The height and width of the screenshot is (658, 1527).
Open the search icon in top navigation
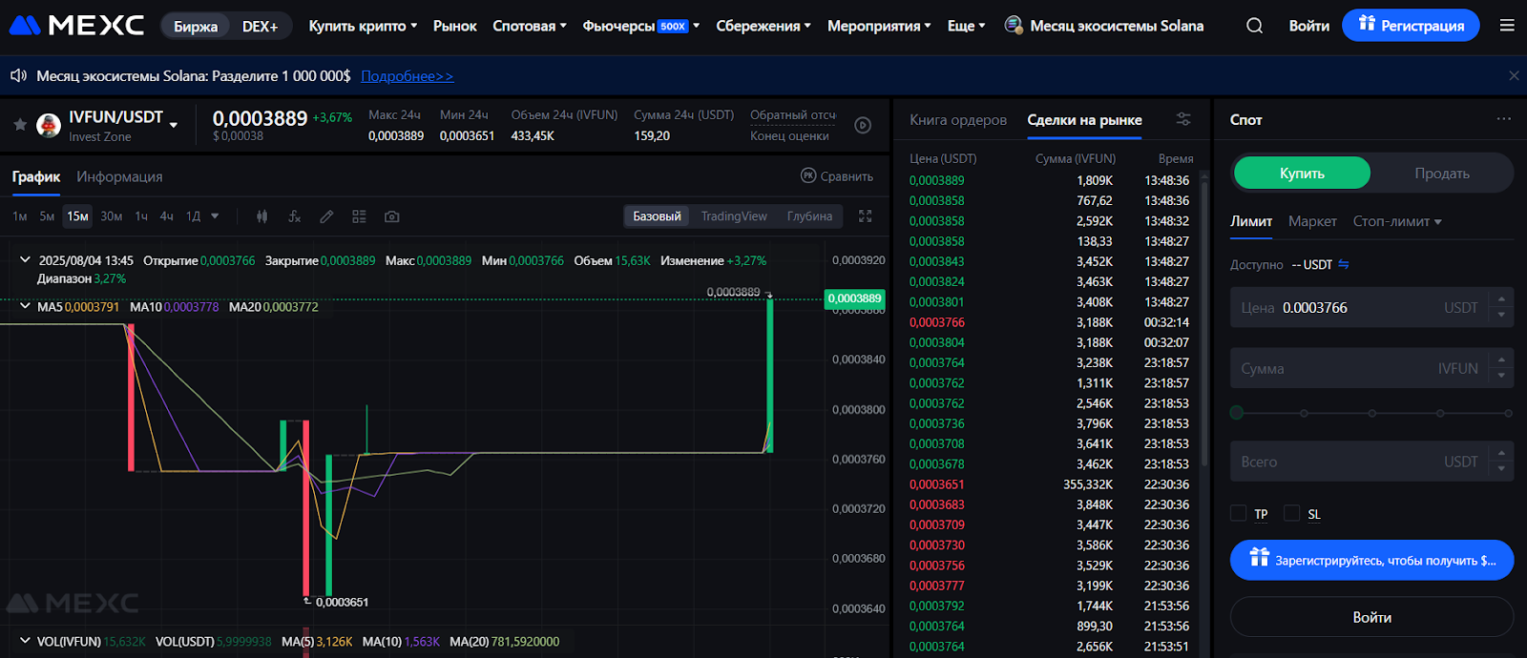tap(1254, 26)
